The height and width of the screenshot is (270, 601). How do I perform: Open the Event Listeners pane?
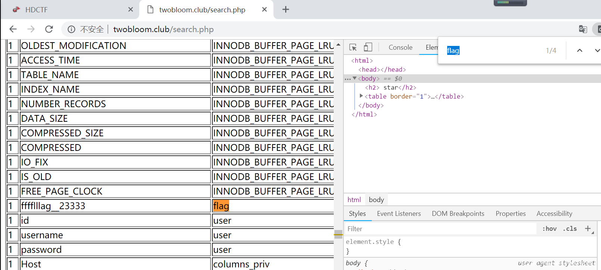pos(399,214)
